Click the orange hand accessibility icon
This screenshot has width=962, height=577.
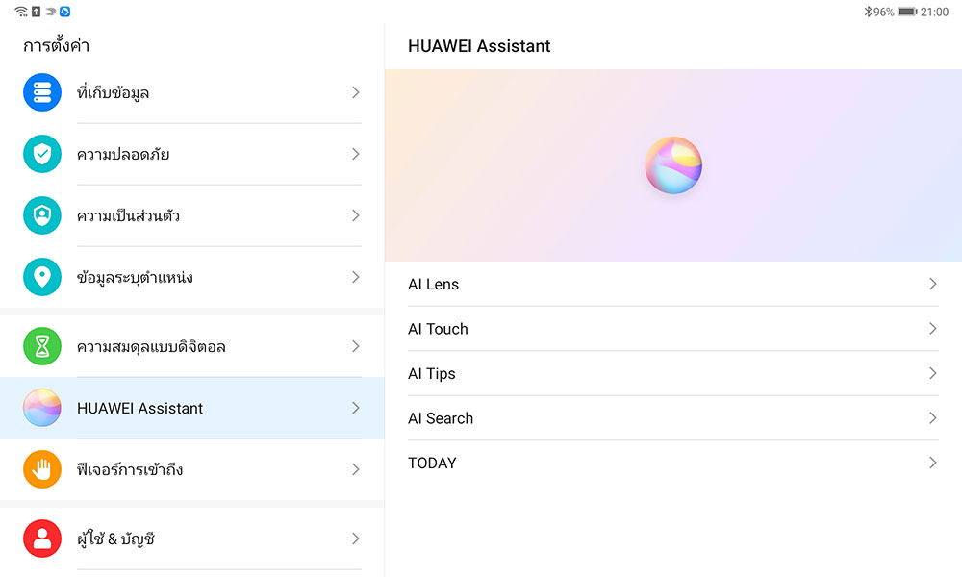41,469
